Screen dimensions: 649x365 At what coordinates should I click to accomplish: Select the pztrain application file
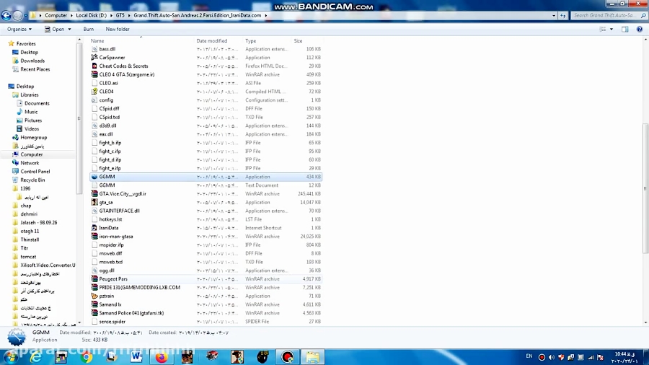[x=107, y=296]
